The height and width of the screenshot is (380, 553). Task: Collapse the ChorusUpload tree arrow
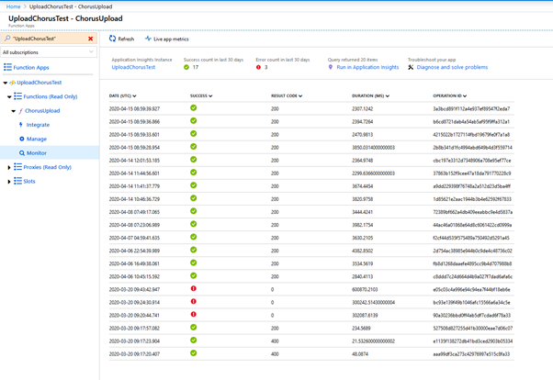(14, 111)
